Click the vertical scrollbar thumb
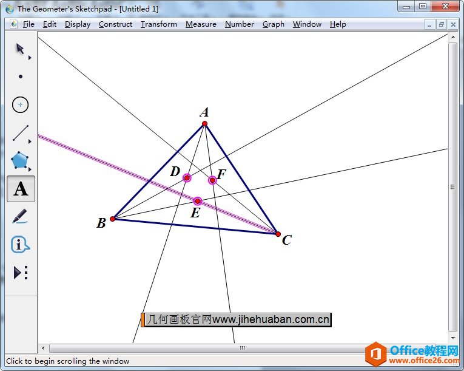Screen dimensions: 464x371 452,186
